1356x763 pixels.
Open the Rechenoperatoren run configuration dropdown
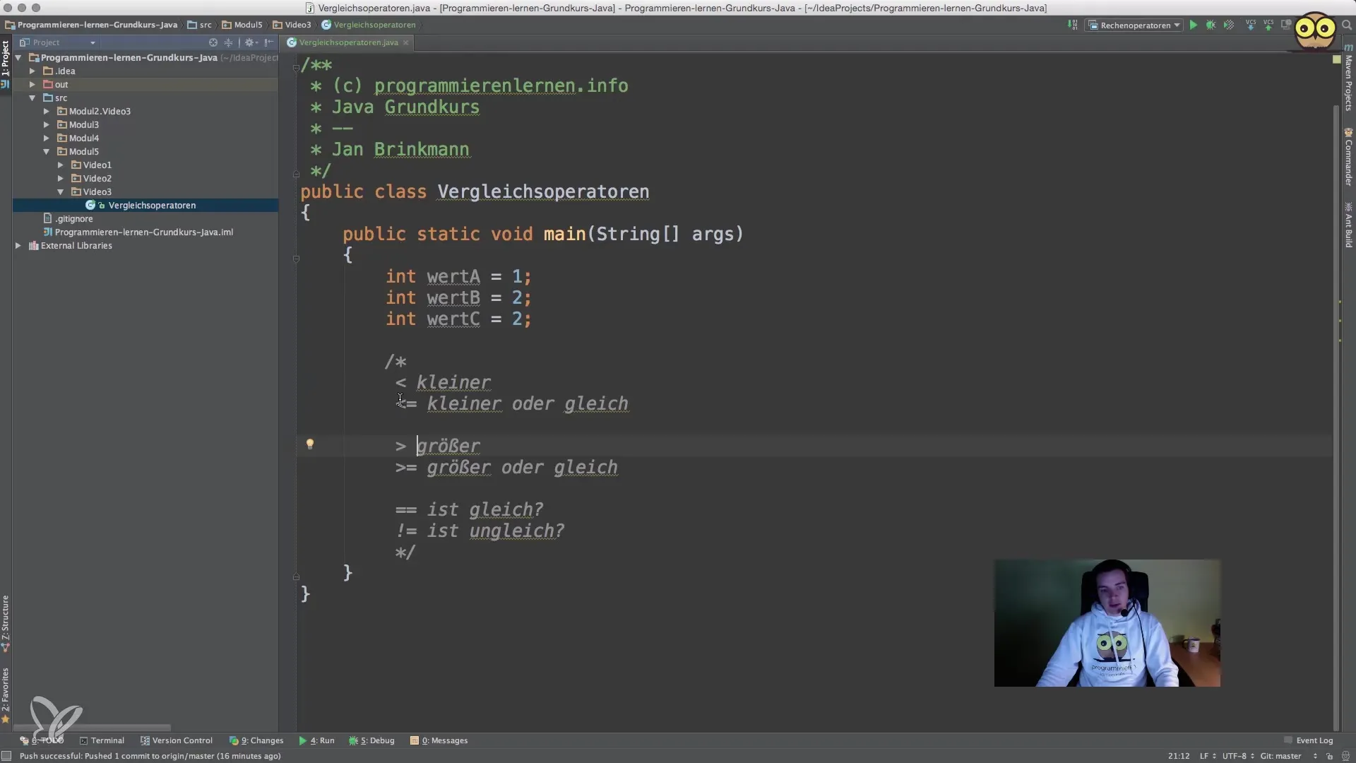tap(1134, 25)
